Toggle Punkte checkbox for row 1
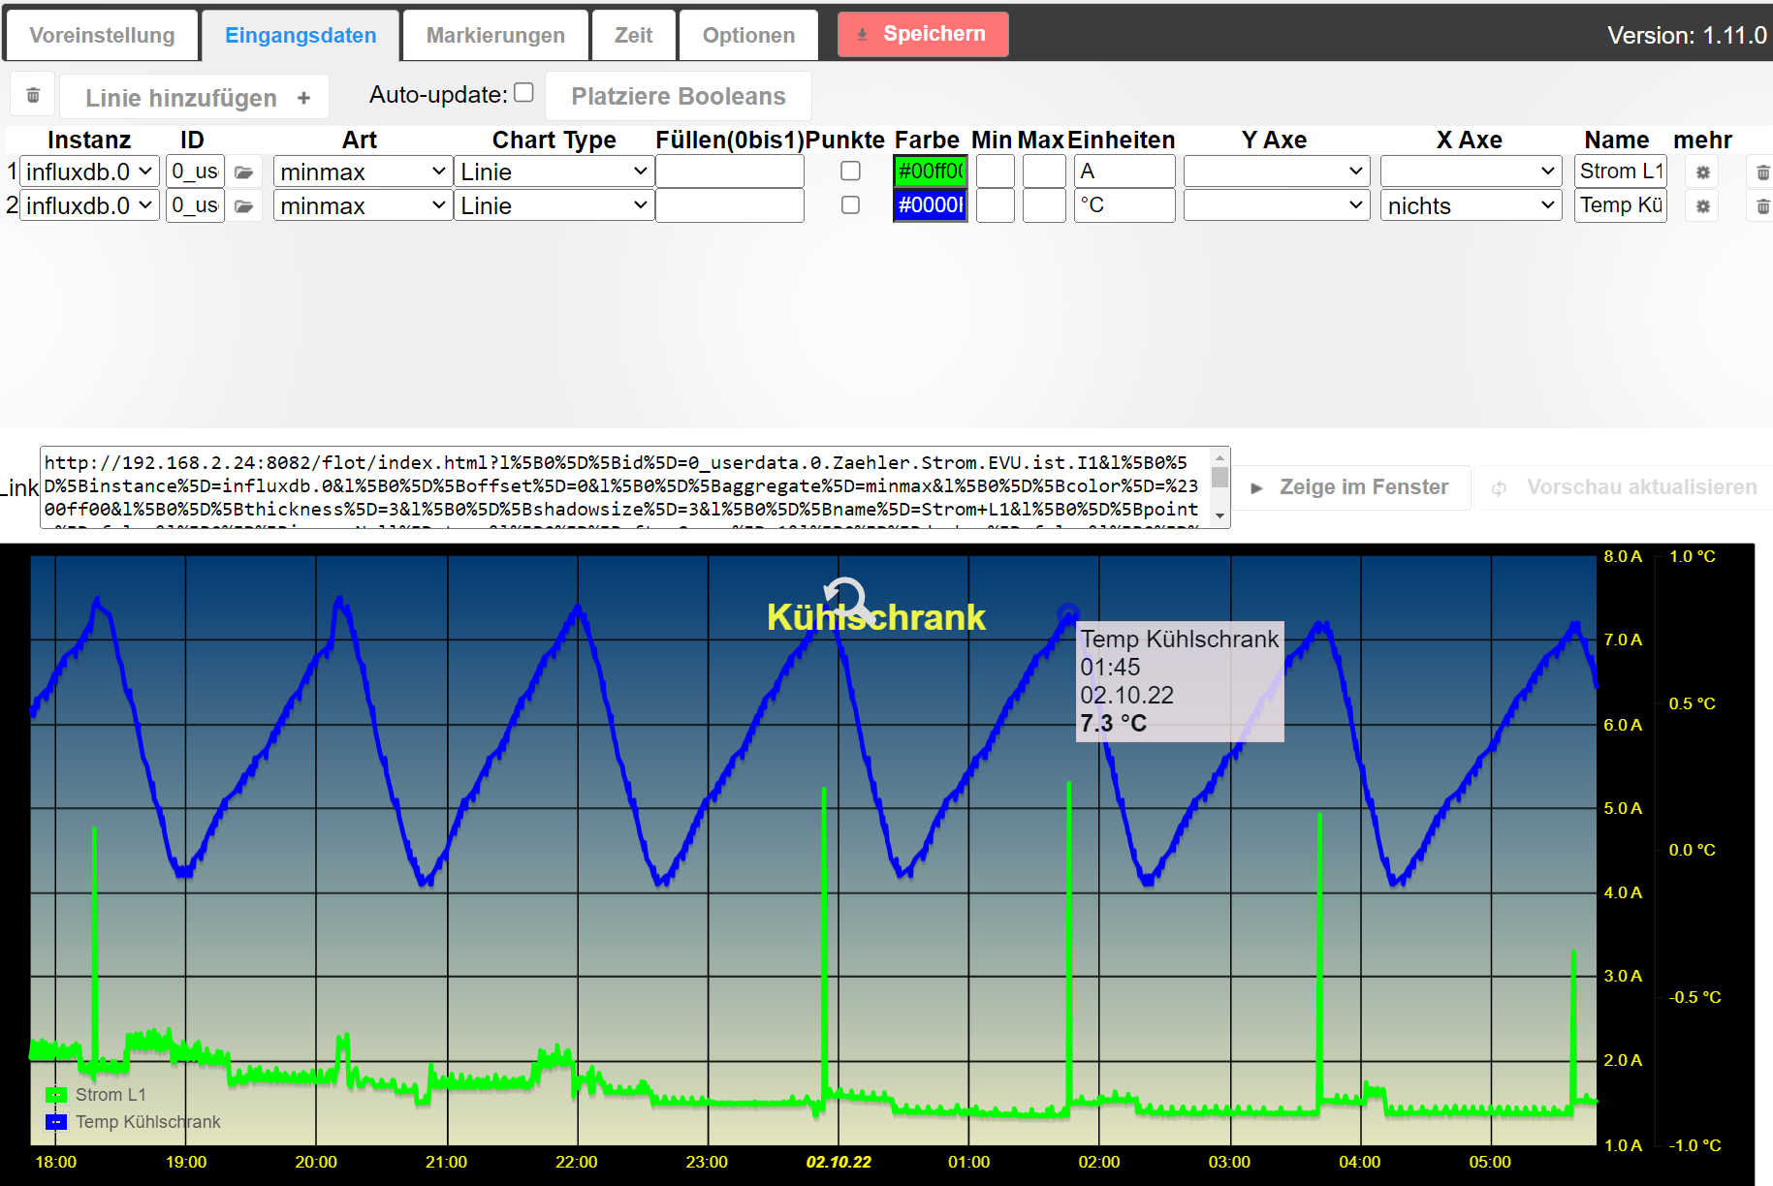The image size is (1773, 1186). point(850,172)
